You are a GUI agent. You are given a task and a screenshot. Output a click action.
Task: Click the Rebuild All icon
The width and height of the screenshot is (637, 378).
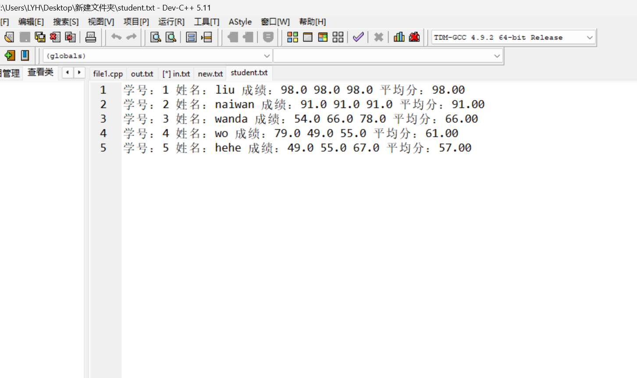338,37
